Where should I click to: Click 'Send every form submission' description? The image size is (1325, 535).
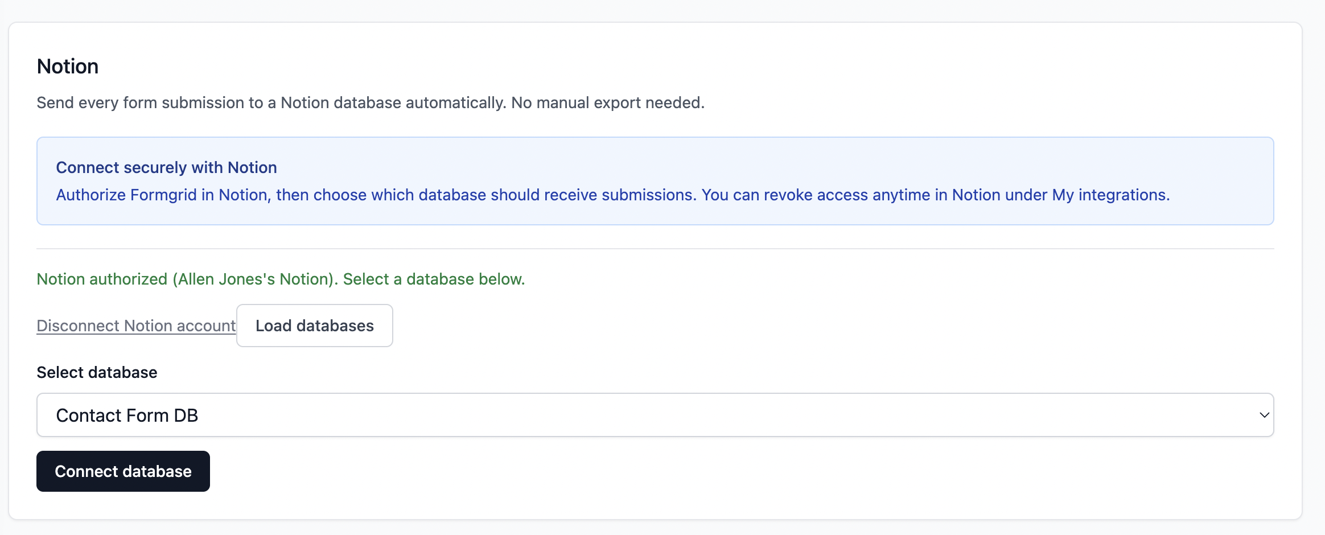[371, 102]
